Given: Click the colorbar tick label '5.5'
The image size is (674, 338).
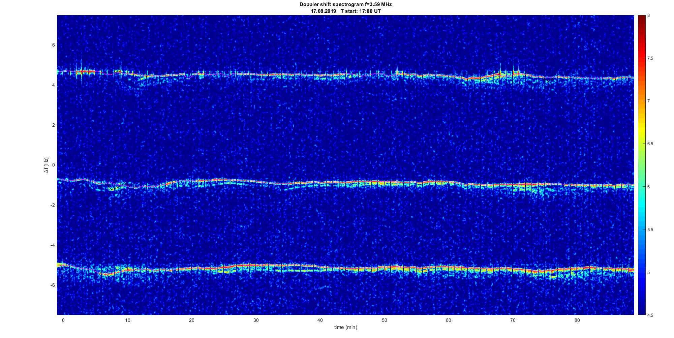Looking at the screenshot, I should pos(650,230).
